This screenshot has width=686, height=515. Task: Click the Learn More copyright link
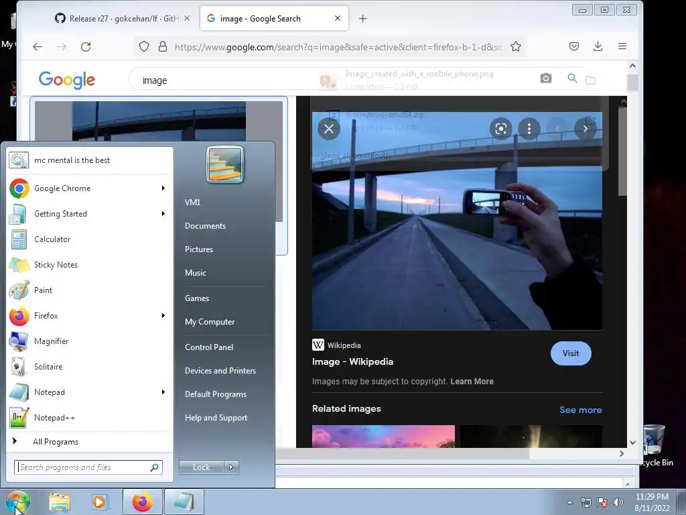pyautogui.click(x=472, y=382)
